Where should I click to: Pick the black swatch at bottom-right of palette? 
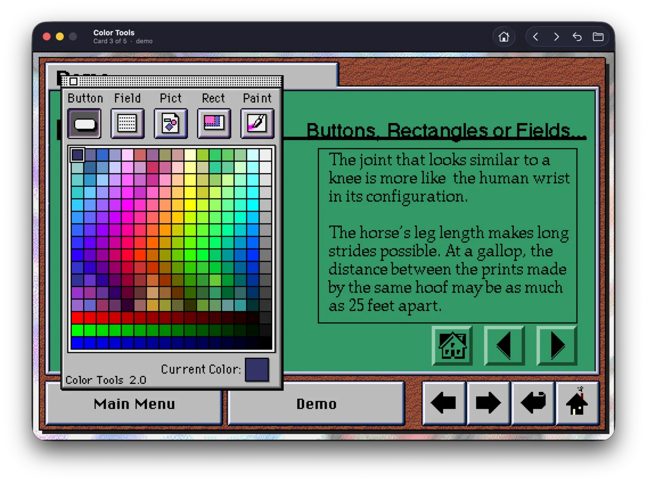[x=266, y=343]
